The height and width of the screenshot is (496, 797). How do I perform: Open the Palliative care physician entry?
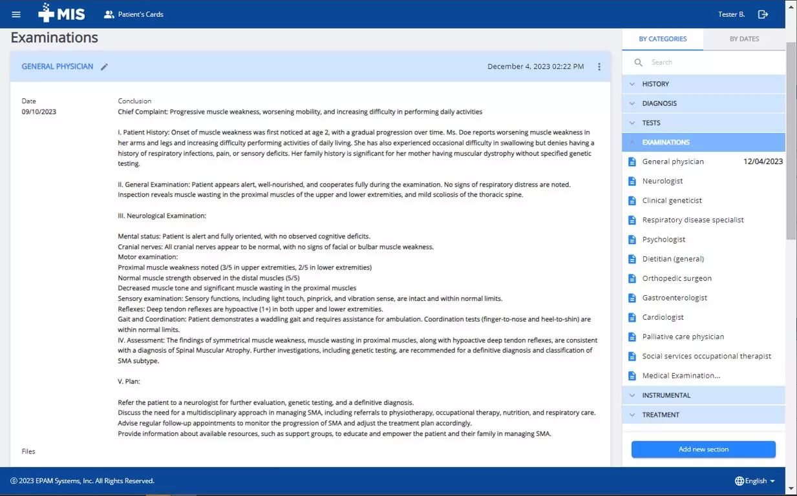tap(683, 336)
